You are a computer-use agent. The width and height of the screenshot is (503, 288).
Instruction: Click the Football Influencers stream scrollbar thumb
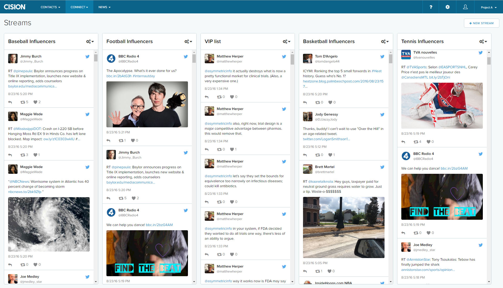coord(194,58)
